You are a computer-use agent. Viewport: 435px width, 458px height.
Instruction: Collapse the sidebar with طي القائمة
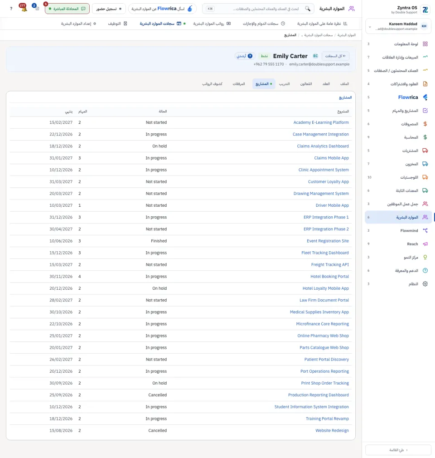pos(398,450)
